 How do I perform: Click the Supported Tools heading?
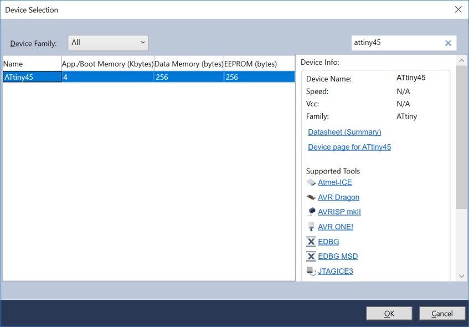point(333,171)
